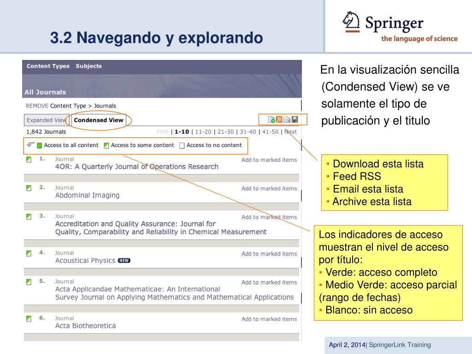Click access indicator for Abdominal Imaging
The image size is (472, 354).
pos(29,188)
